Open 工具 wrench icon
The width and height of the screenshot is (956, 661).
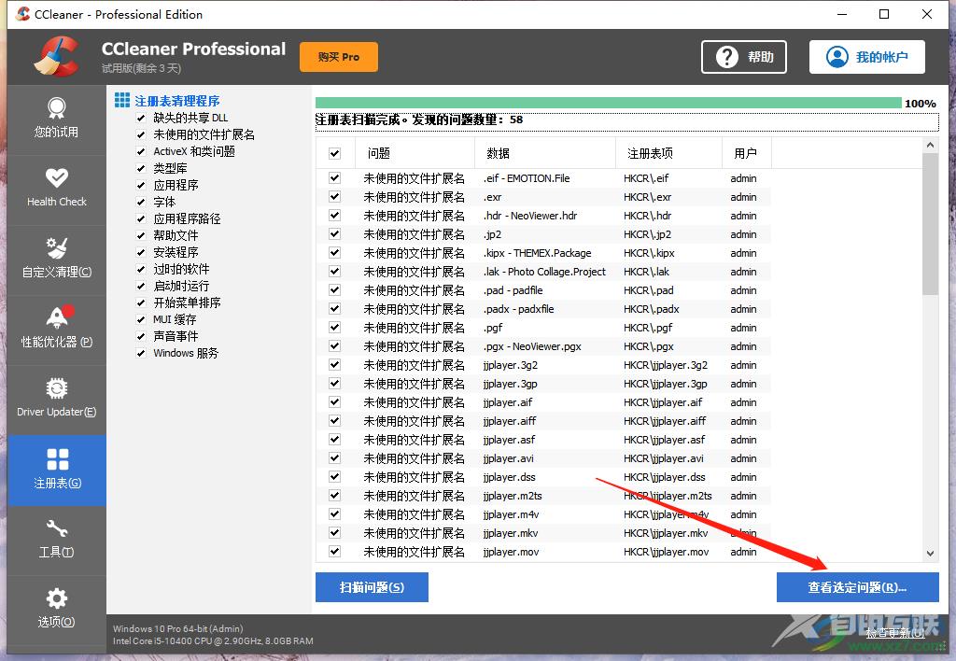57,528
